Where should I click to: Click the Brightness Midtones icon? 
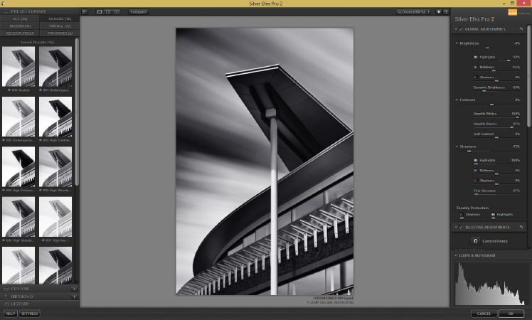tap(476, 67)
